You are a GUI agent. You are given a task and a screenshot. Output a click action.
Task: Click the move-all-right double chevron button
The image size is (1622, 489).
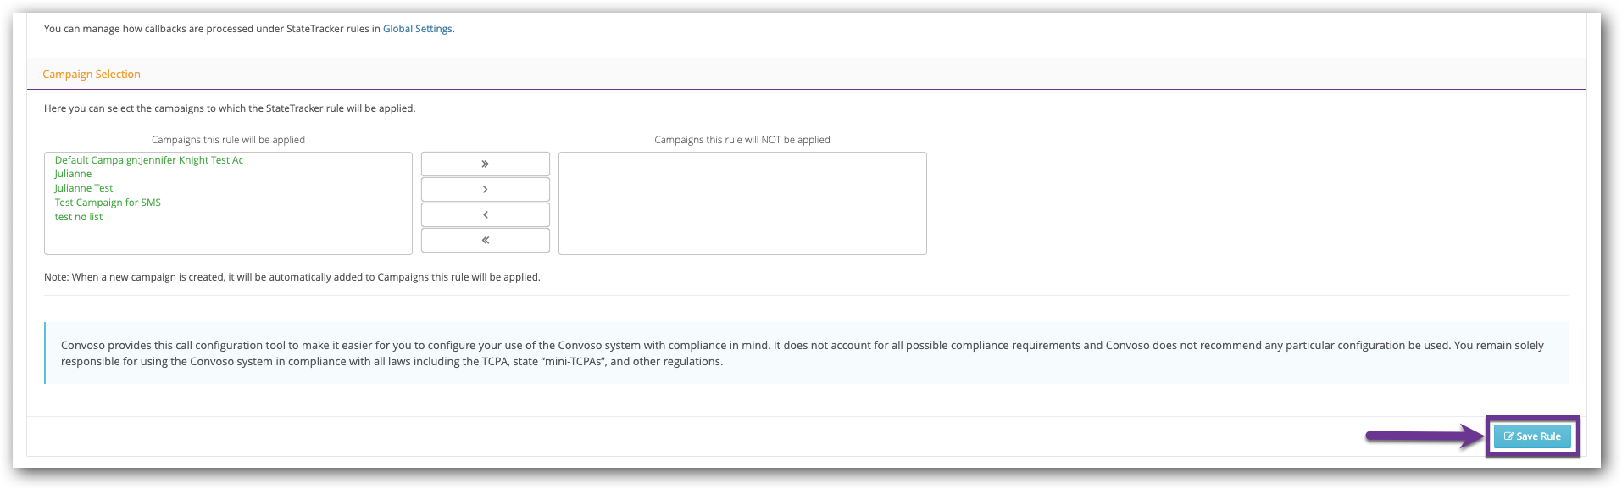pos(485,164)
